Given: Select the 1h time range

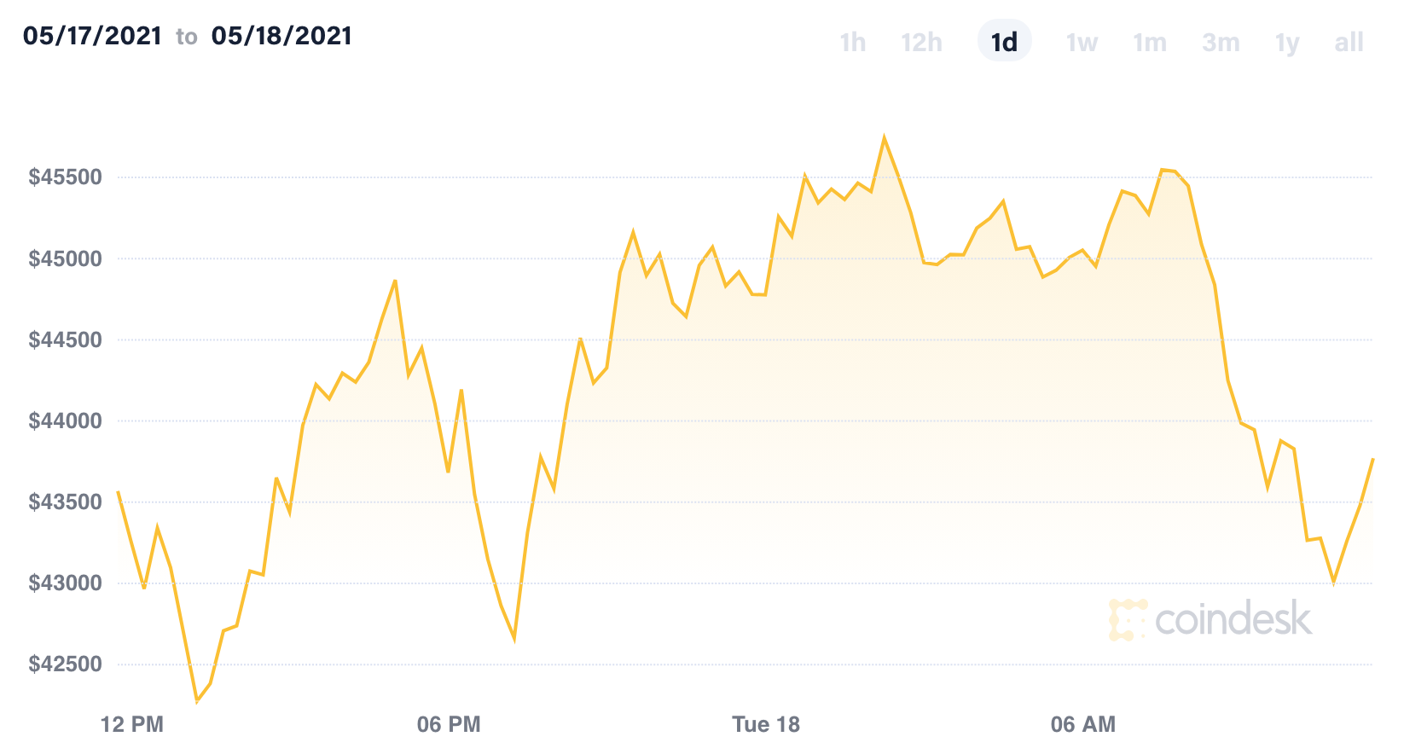Looking at the screenshot, I should click(852, 41).
